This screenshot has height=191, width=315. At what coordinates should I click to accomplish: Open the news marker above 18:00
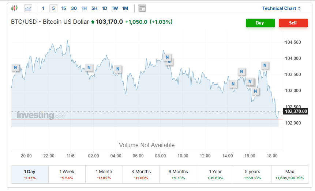tap(265, 65)
